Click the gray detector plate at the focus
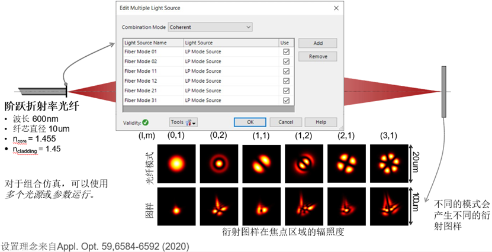The height and width of the screenshot is (252, 492). 443,92
